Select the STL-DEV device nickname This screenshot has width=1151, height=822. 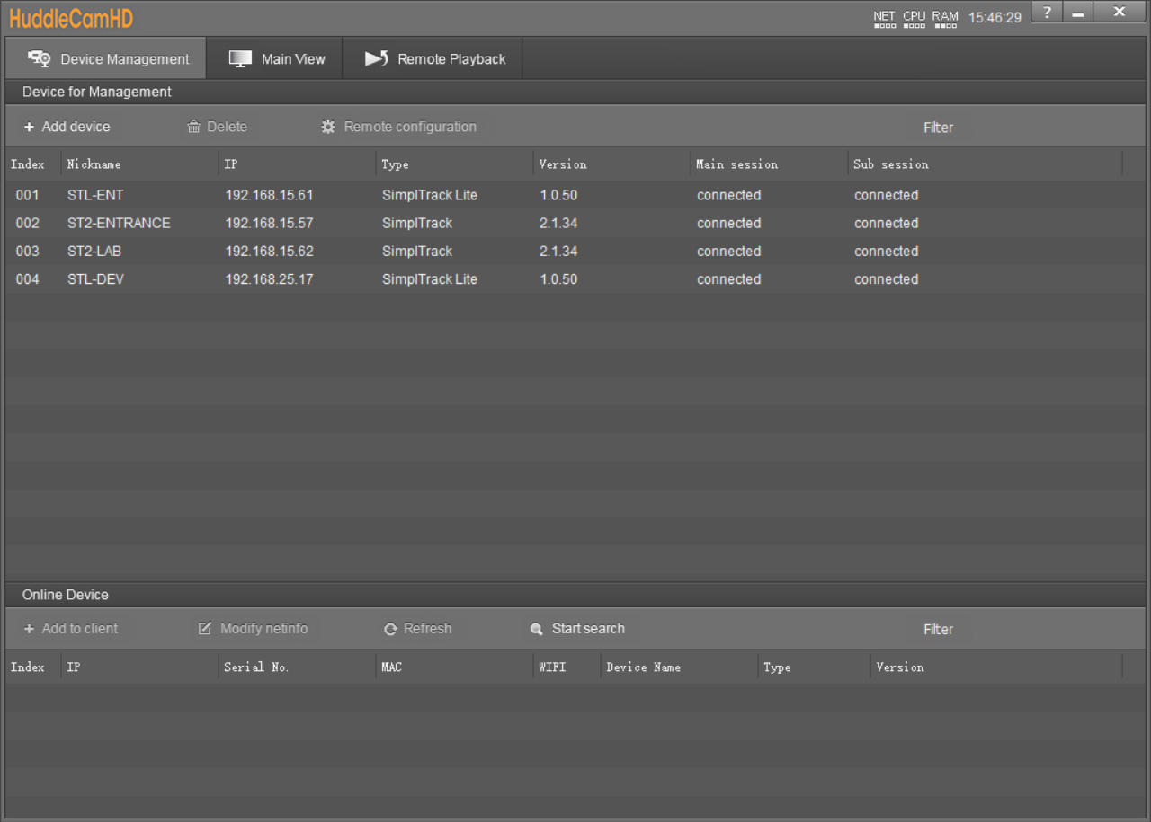pyautogui.click(x=95, y=279)
